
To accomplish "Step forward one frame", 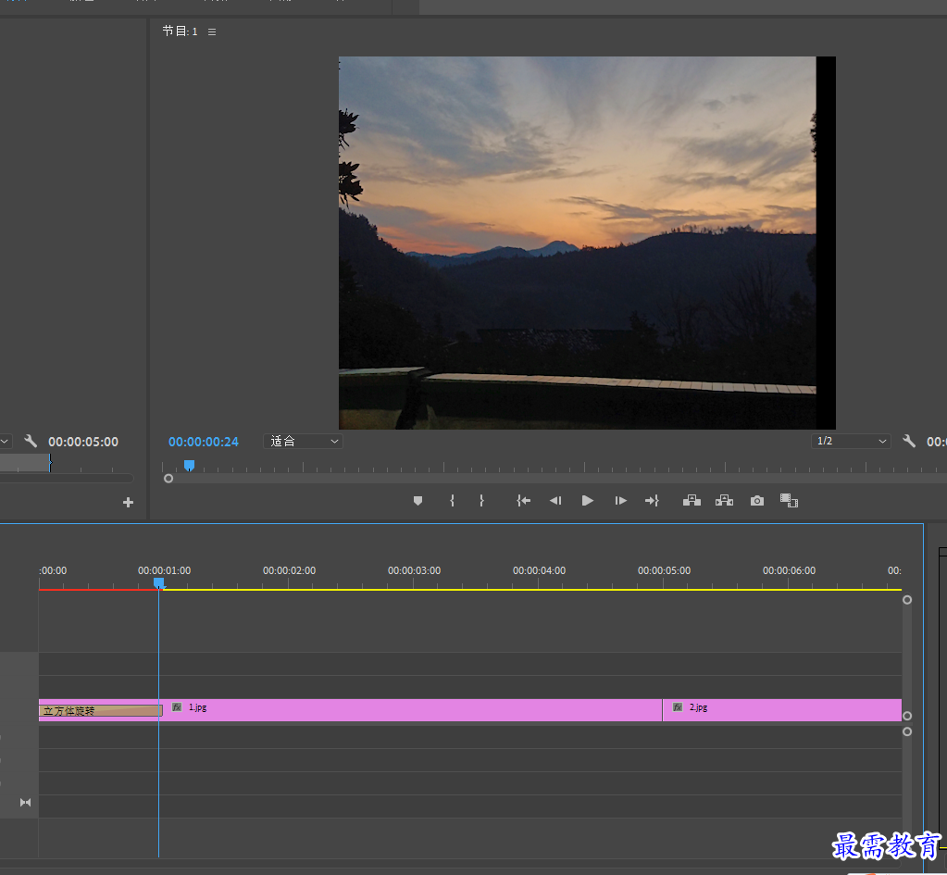I will point(620,500).
